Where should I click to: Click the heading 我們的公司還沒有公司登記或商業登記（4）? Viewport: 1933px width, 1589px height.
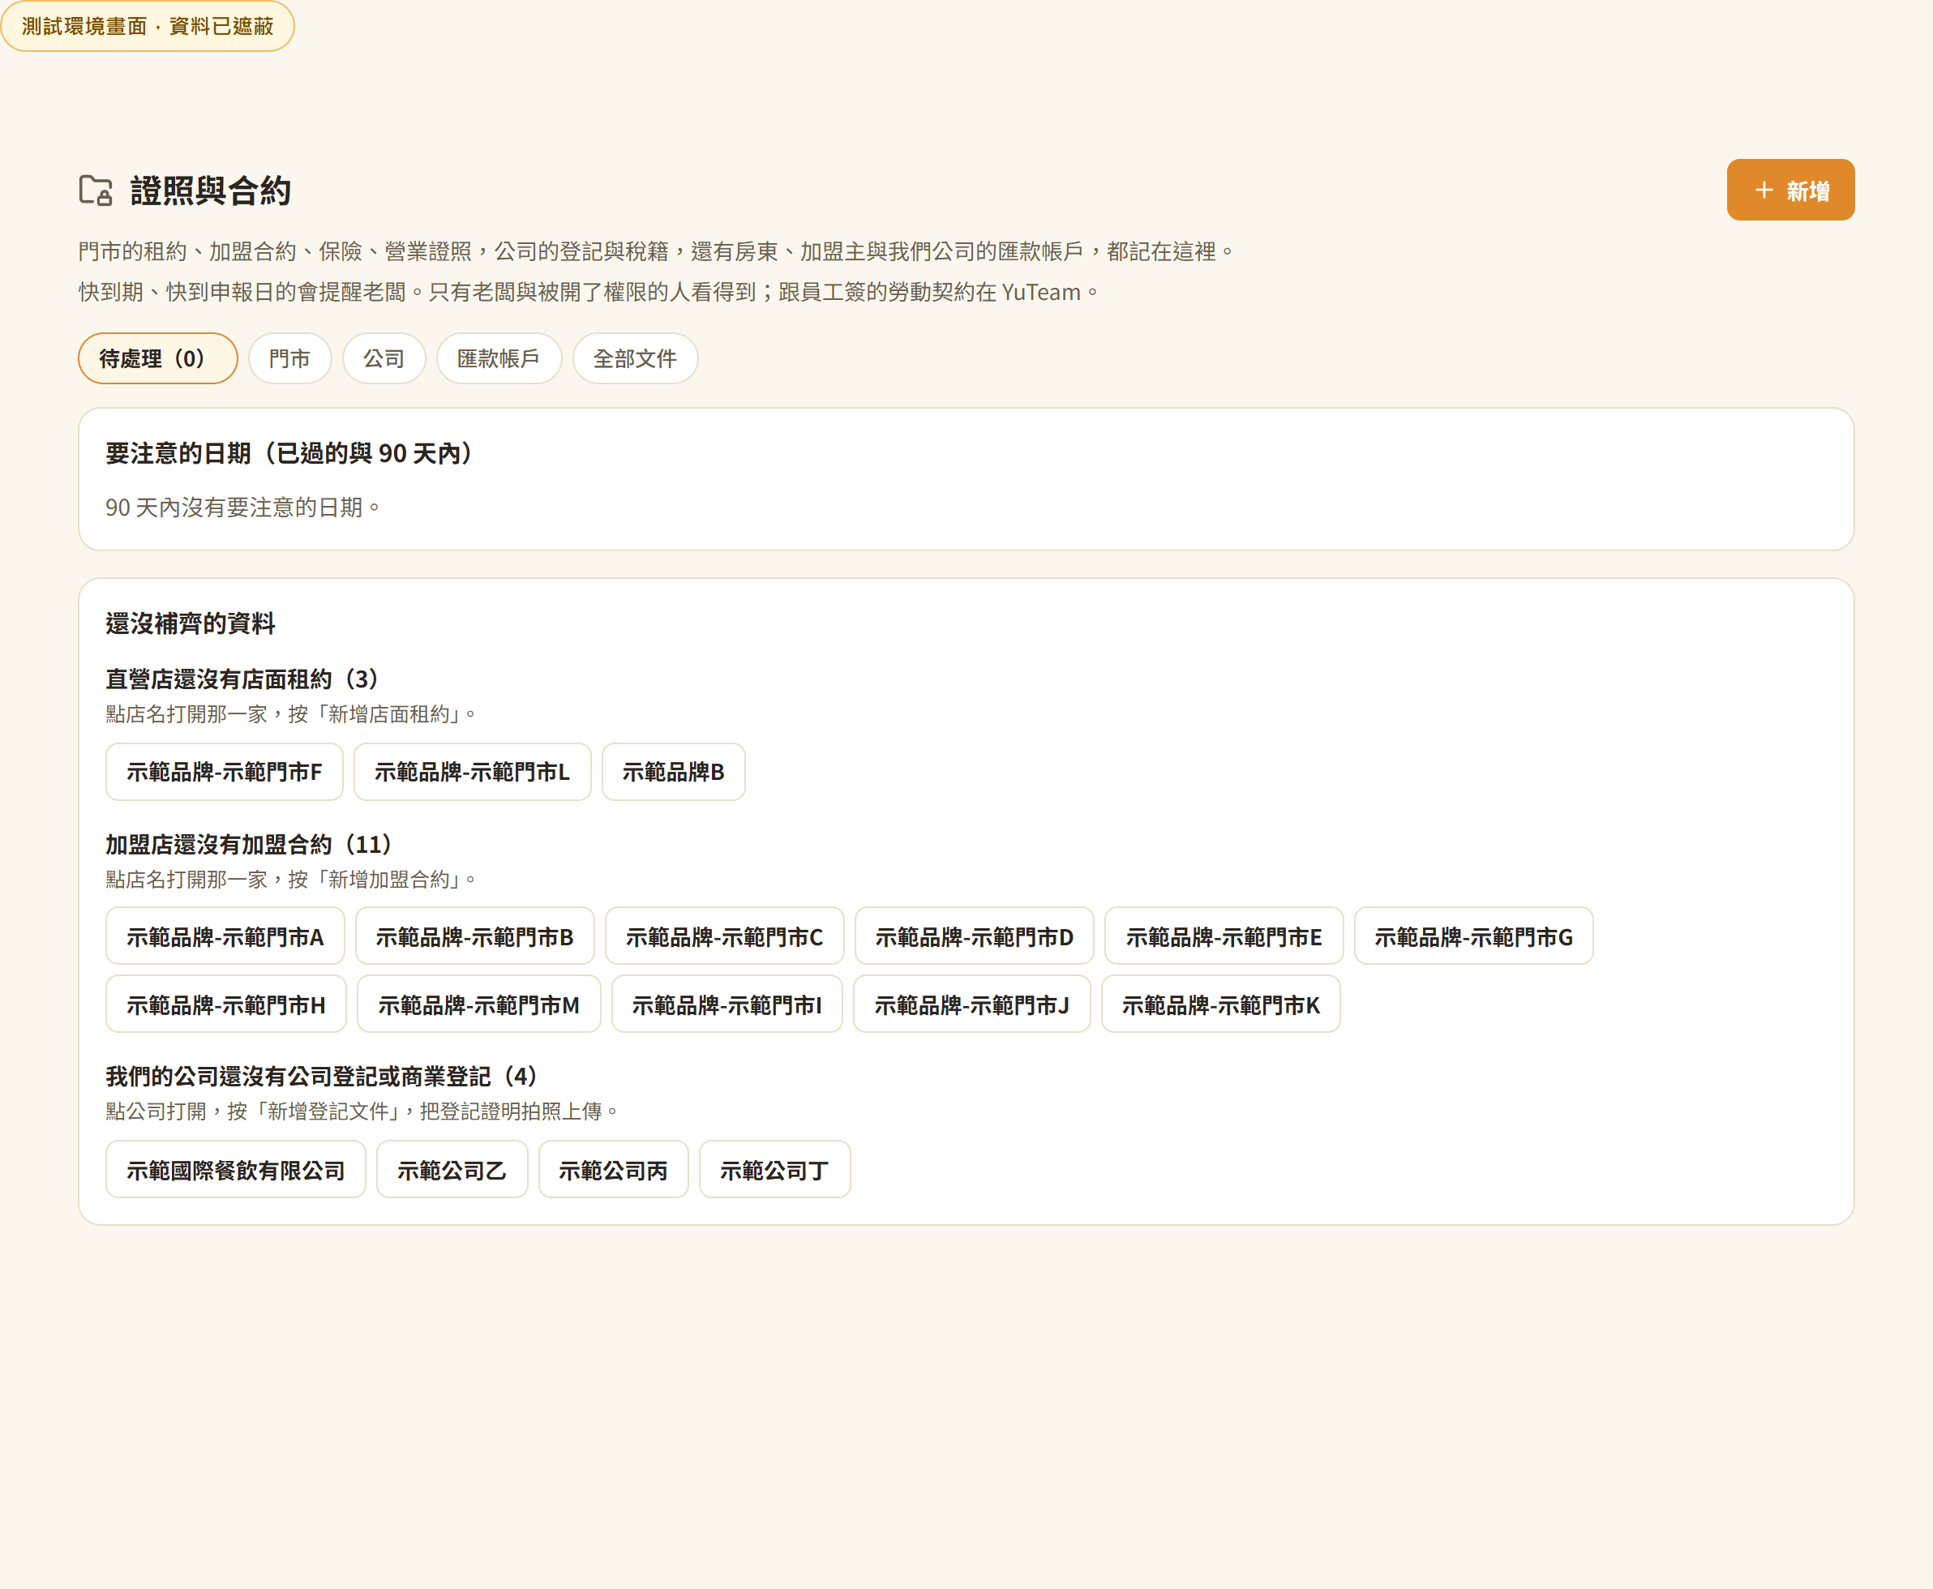[322, 1077]
